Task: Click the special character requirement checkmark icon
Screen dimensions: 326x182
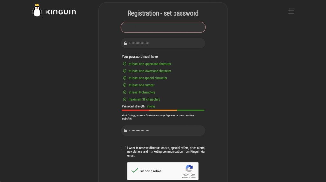Action: point(125,78)
